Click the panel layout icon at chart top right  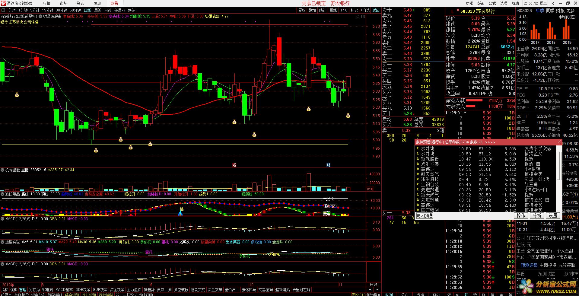pyautogui.click(x=363, y=16)
